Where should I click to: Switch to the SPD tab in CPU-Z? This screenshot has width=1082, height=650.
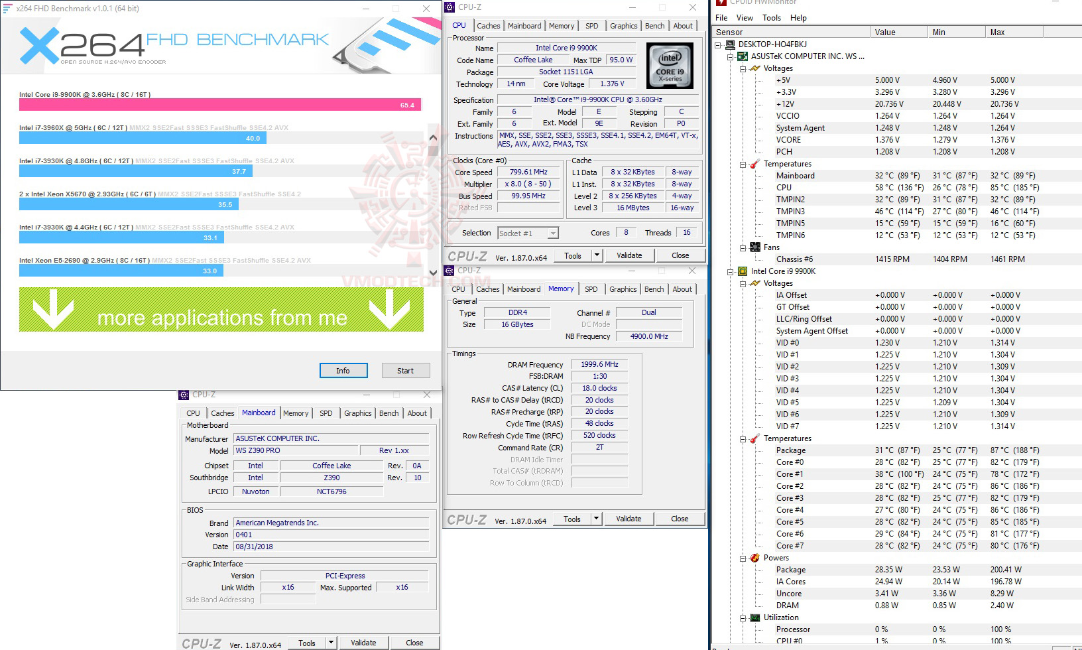click(x=591, y=25)
